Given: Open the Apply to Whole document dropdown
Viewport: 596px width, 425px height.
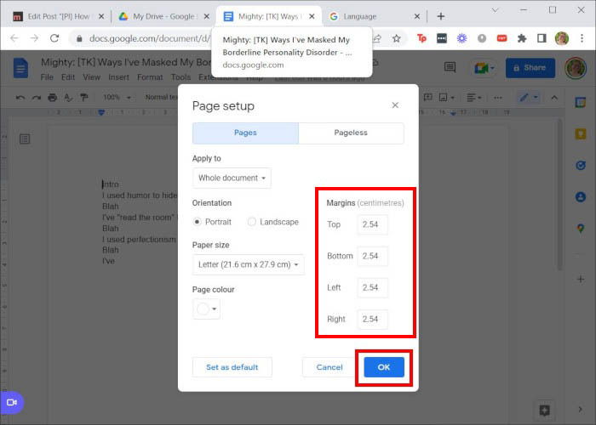Looking at the screenshot, I should 232,178.
